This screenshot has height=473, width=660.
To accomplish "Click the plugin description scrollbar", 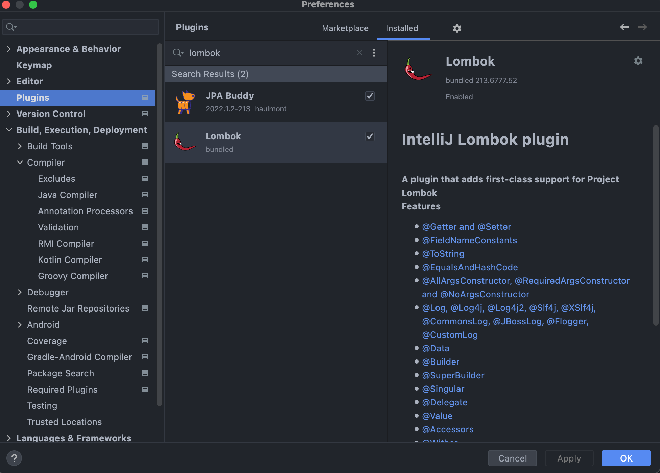I will click(x=656, y=225).
